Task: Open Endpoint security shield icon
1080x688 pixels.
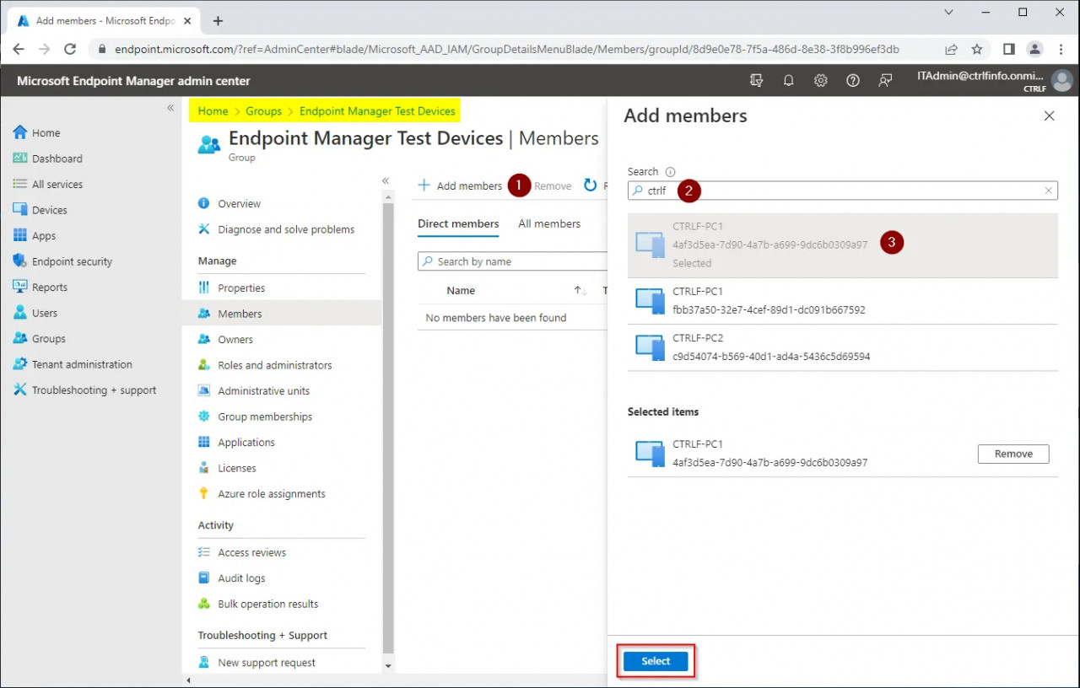Action: (20, 261)
